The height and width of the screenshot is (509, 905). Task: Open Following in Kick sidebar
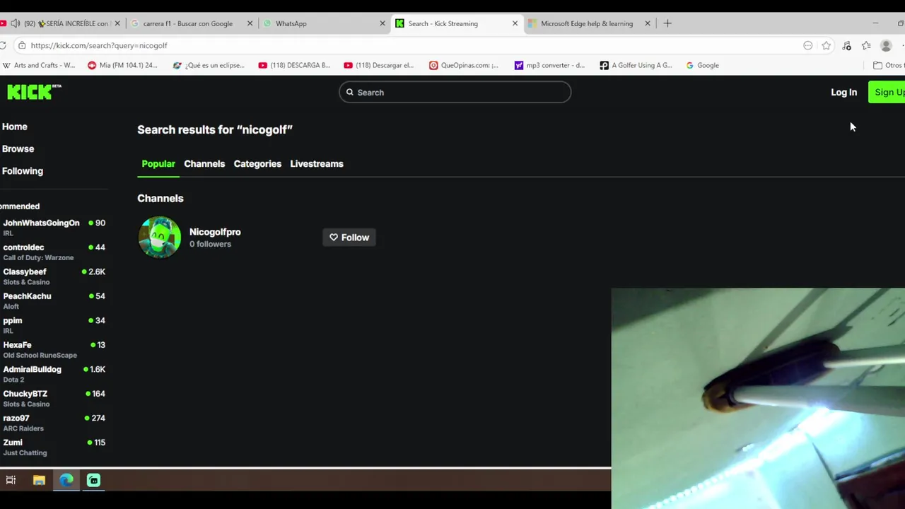(x=23, y=170)
